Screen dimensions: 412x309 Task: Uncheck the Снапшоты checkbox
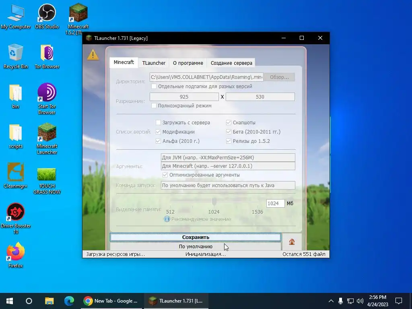(x=229, y=122)
